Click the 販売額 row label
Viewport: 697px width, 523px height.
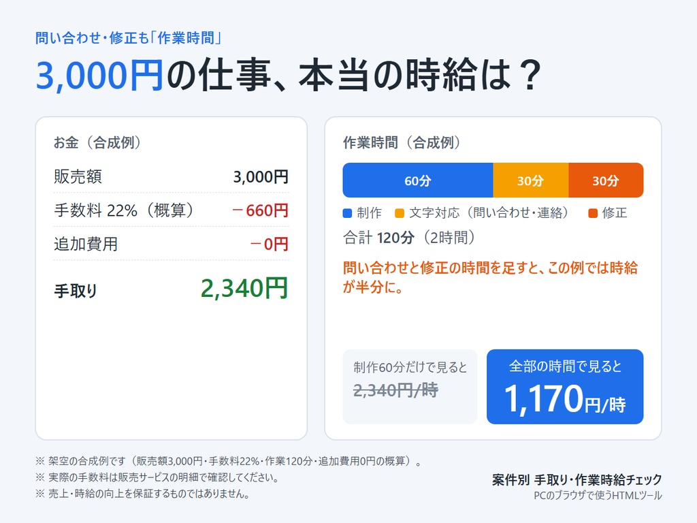(x=78, y=176)
